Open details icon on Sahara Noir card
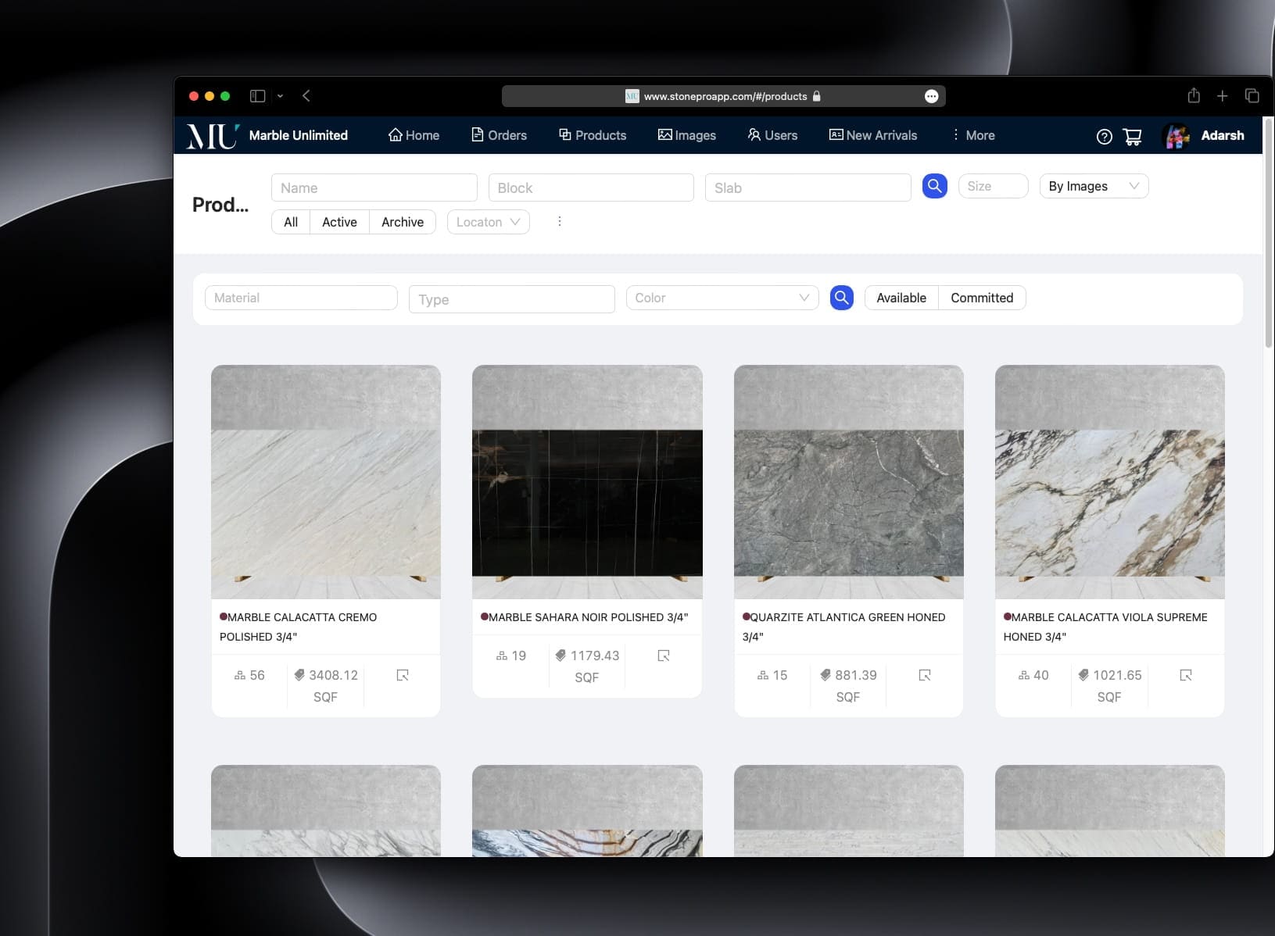 (664, 656)
